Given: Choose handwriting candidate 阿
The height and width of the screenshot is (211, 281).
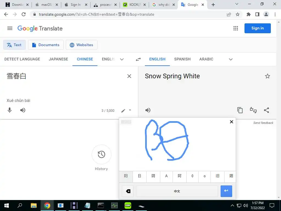Looking at the screenshot, I should [179, 176].
